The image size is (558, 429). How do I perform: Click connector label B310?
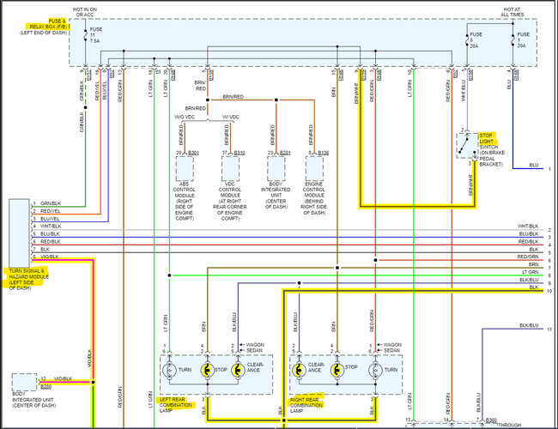pos(240,153)
